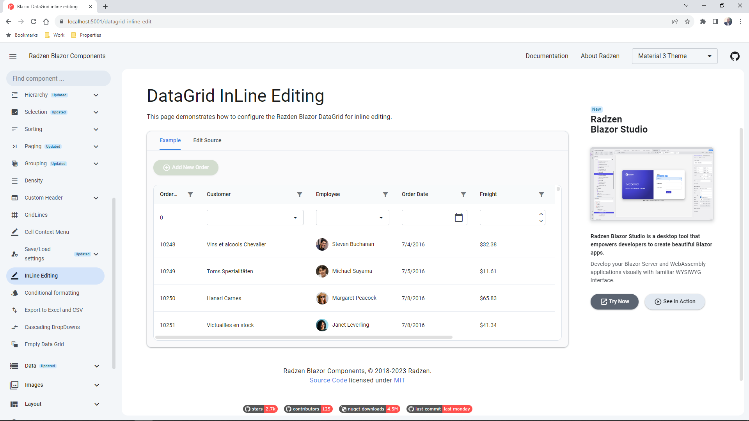Open the MIT license link
This screenshot has height=421, width=749.
[x=399, y=380]
